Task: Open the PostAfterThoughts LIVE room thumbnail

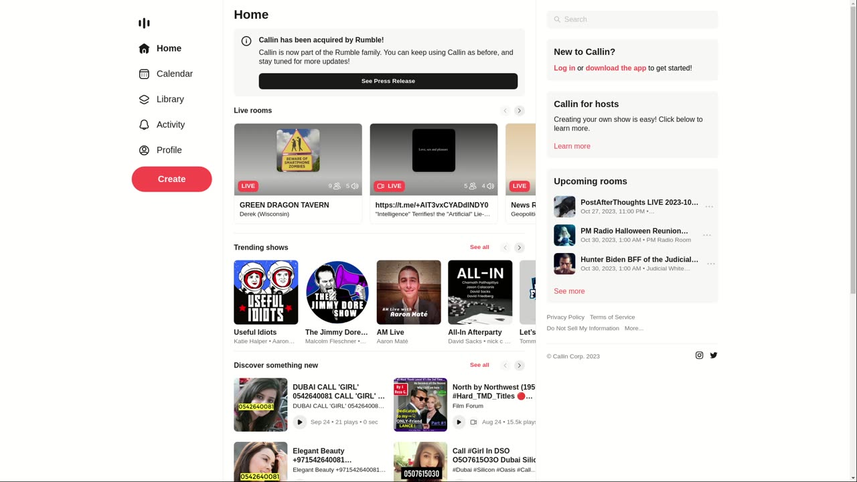Action: pos(564,207)
